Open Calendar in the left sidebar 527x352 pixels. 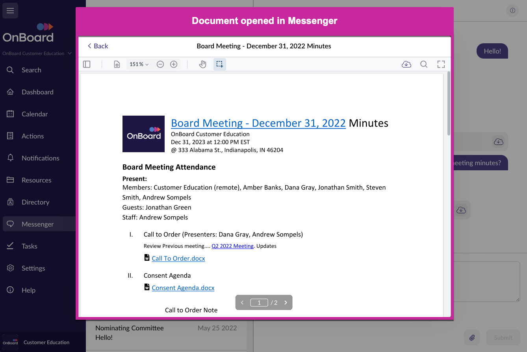[35, 114]
